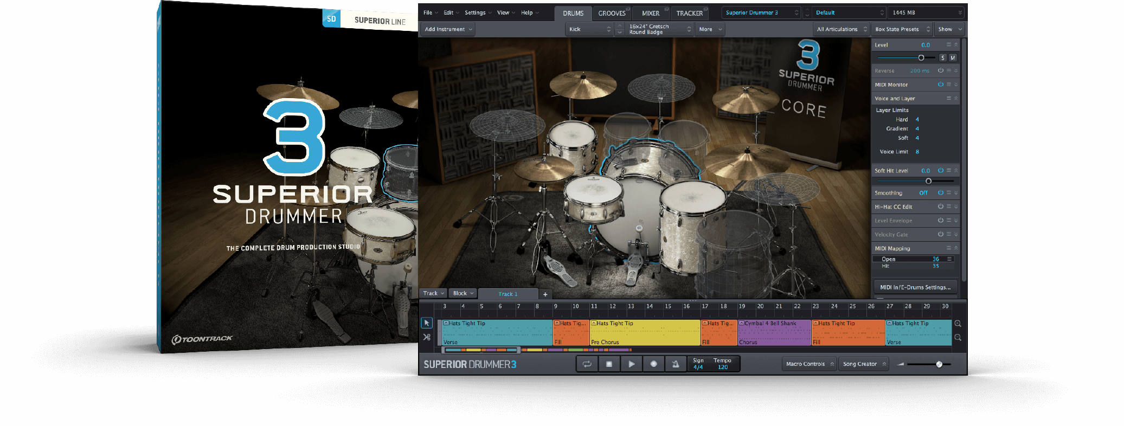Open the 1445 MB memory dropdown
Image resolution: width=1124 pixels, height=426 pixels.
coord(926,12)
